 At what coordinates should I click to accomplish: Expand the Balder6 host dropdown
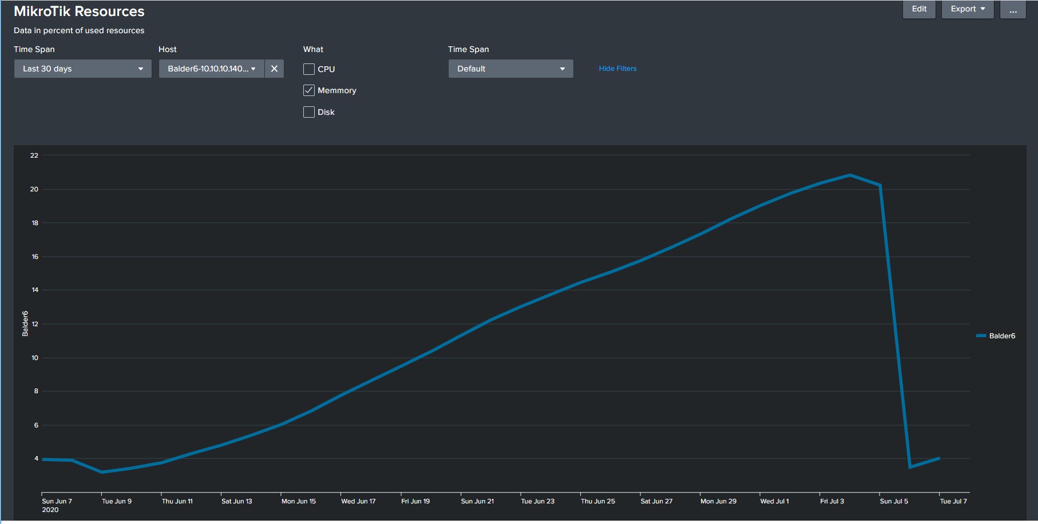pos(212,69)
